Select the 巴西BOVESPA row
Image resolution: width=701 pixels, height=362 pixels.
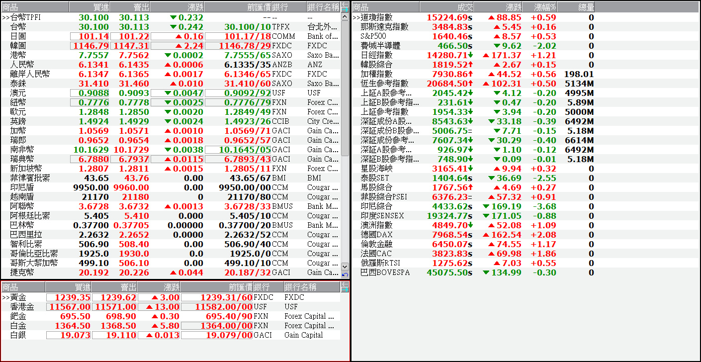[x=473, y=272]
